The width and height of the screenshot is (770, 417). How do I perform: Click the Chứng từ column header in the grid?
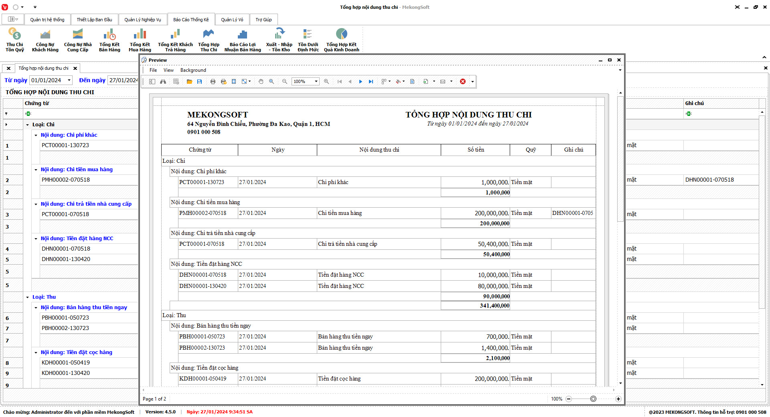click(x=80, y=103)
